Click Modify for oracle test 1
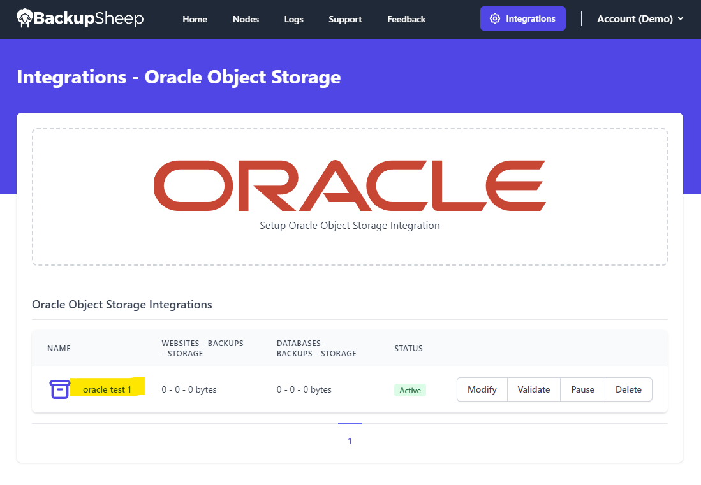The image size is (701, 485). 482,389
